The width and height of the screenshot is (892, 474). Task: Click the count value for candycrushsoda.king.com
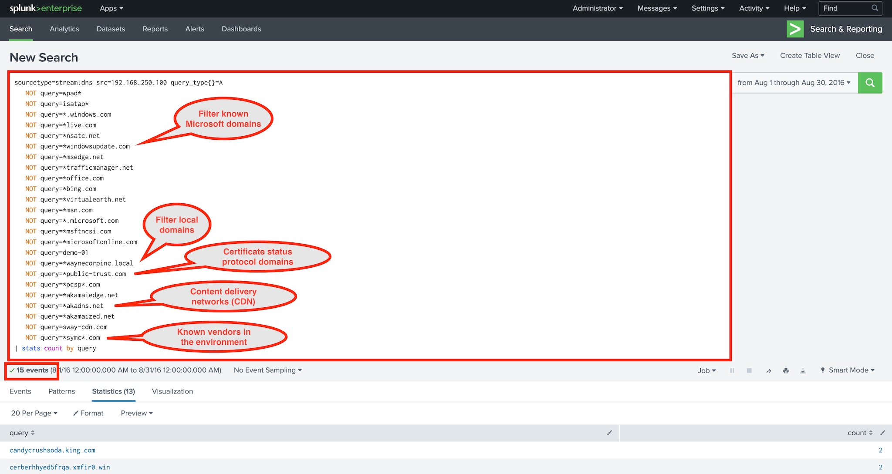pos(880,450)
